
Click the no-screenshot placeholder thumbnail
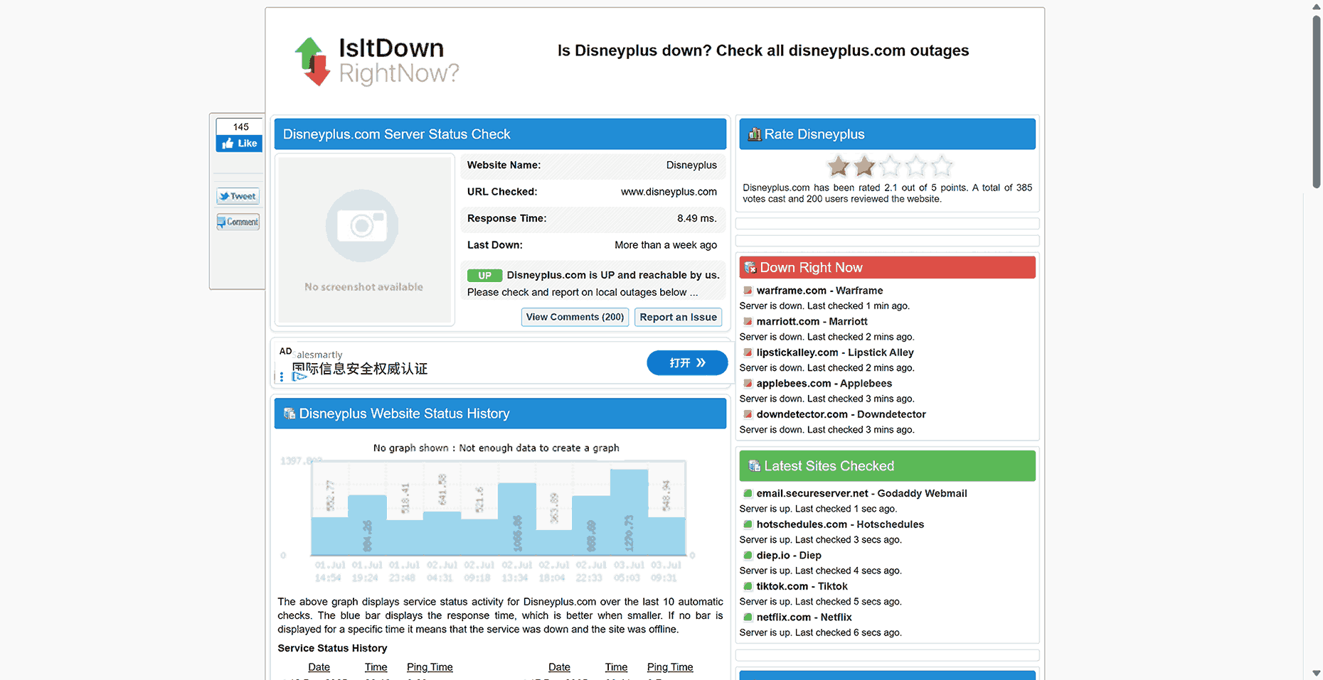[364, 239]
